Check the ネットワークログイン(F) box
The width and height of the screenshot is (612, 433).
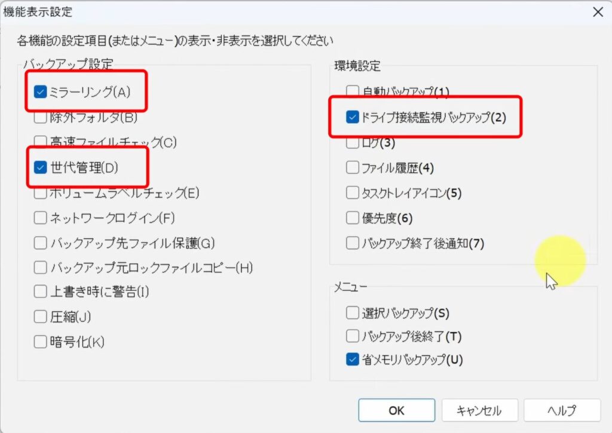tap(40, 218)
